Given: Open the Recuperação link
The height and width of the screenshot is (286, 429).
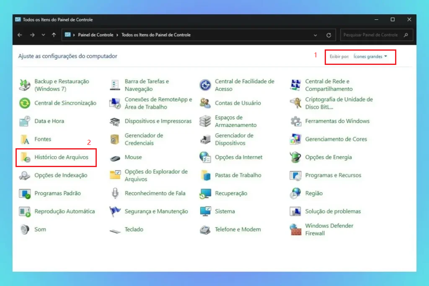Looking at the screenshot, I should (x=231, y=193).
